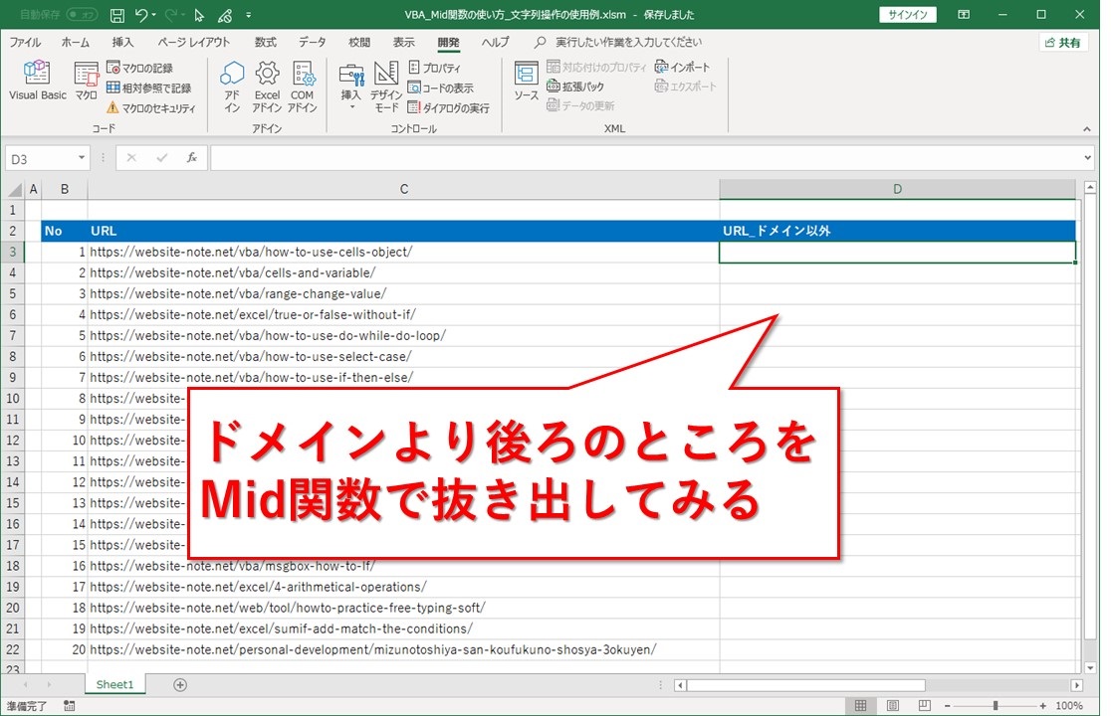
Task: Open the COM アドイン dialog
Action: tap(303, 88)
